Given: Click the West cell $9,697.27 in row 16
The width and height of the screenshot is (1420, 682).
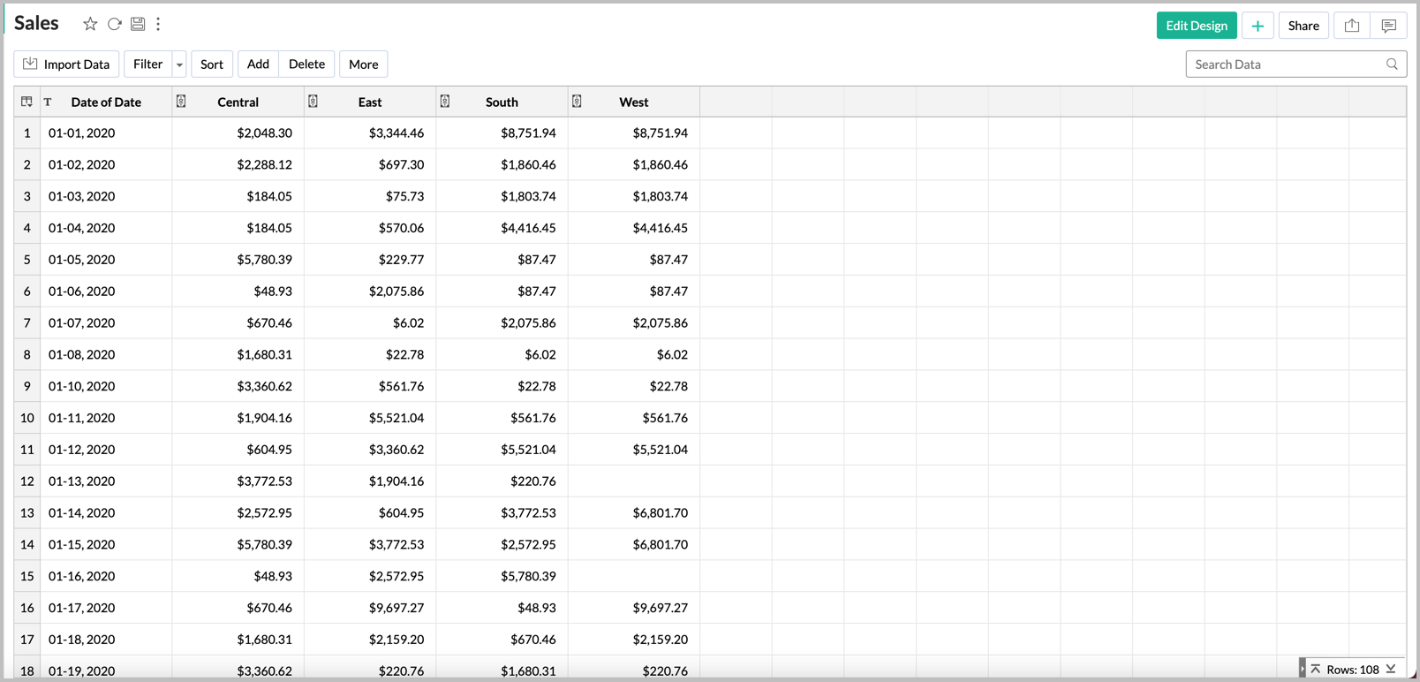Looking at the screenshot, I should coord(634,608).
